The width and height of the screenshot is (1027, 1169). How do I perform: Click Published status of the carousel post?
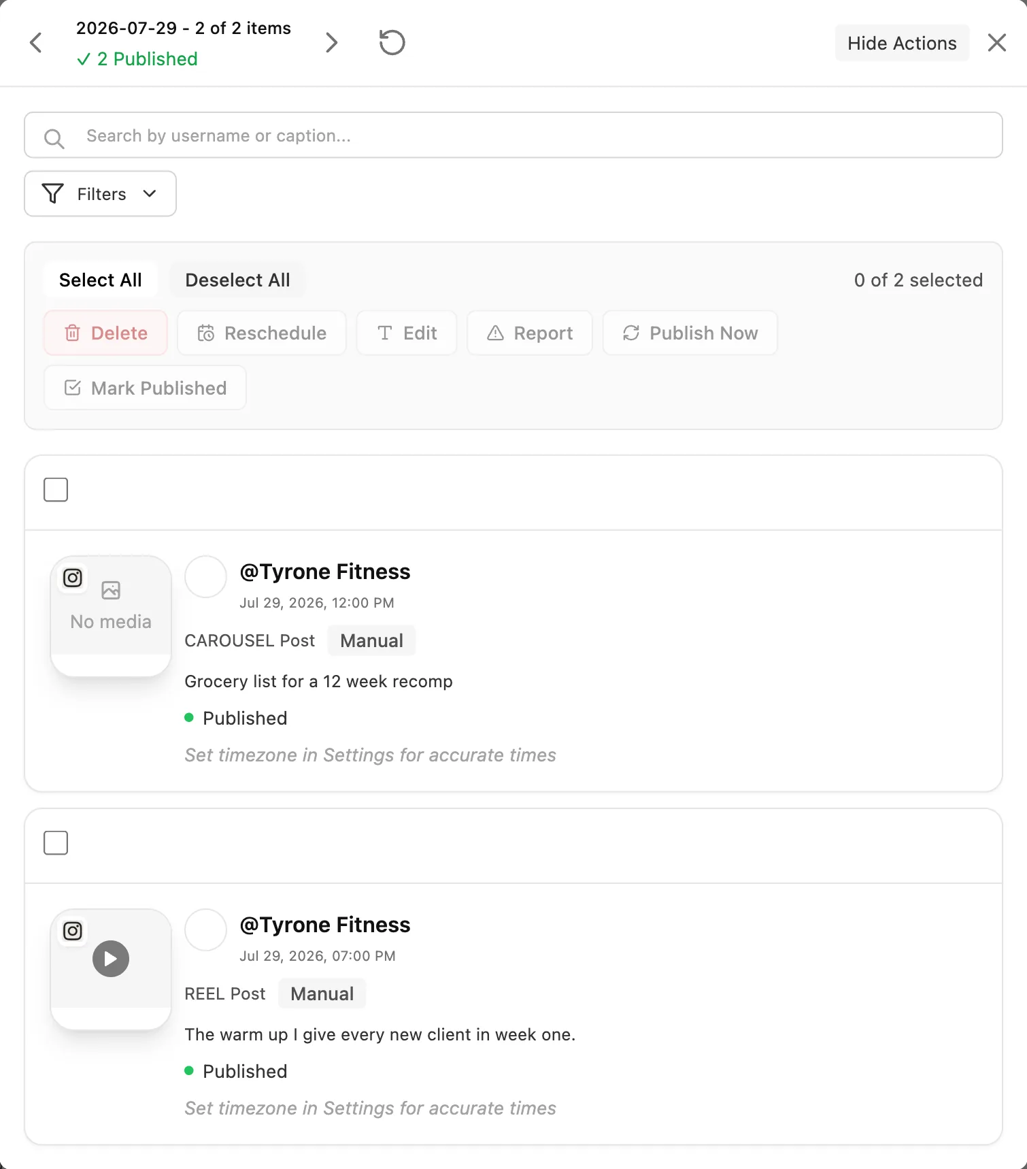(x=236, y=718)
